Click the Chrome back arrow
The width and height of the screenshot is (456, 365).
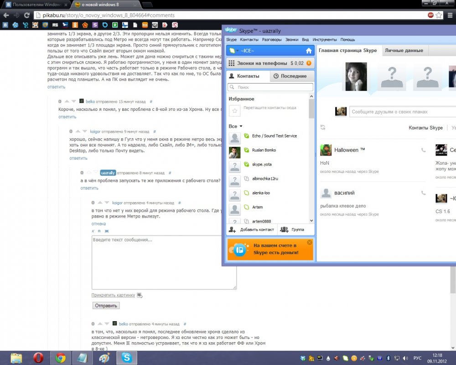[6, 15]
